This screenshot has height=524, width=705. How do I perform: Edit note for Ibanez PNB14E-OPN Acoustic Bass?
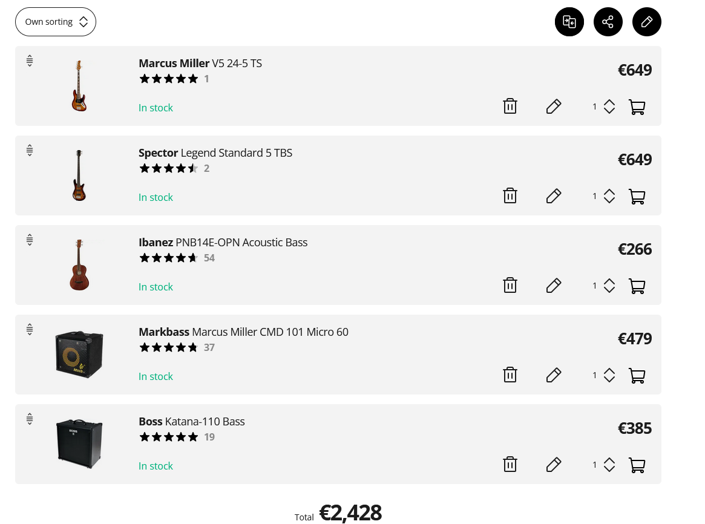click(x=554, y=286)
